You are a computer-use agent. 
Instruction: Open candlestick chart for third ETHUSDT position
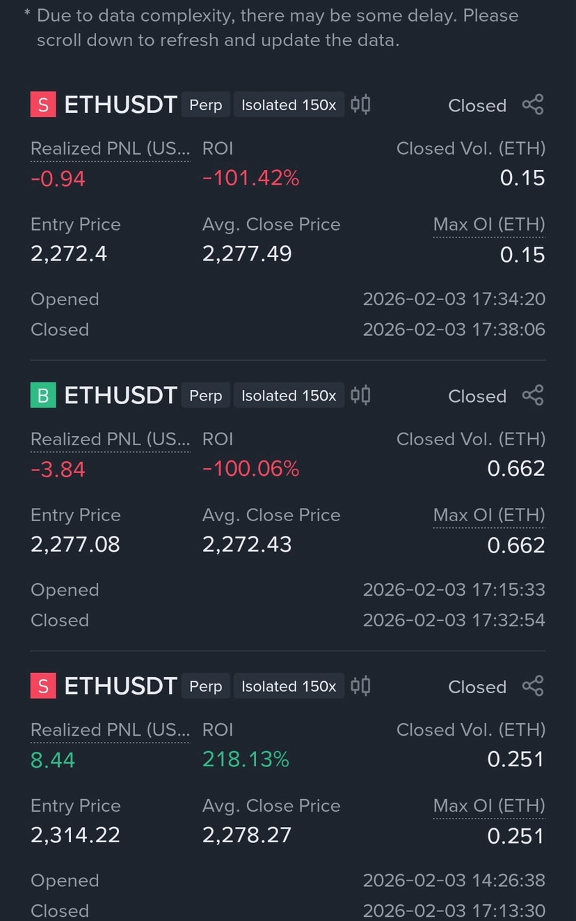(360, 686)
